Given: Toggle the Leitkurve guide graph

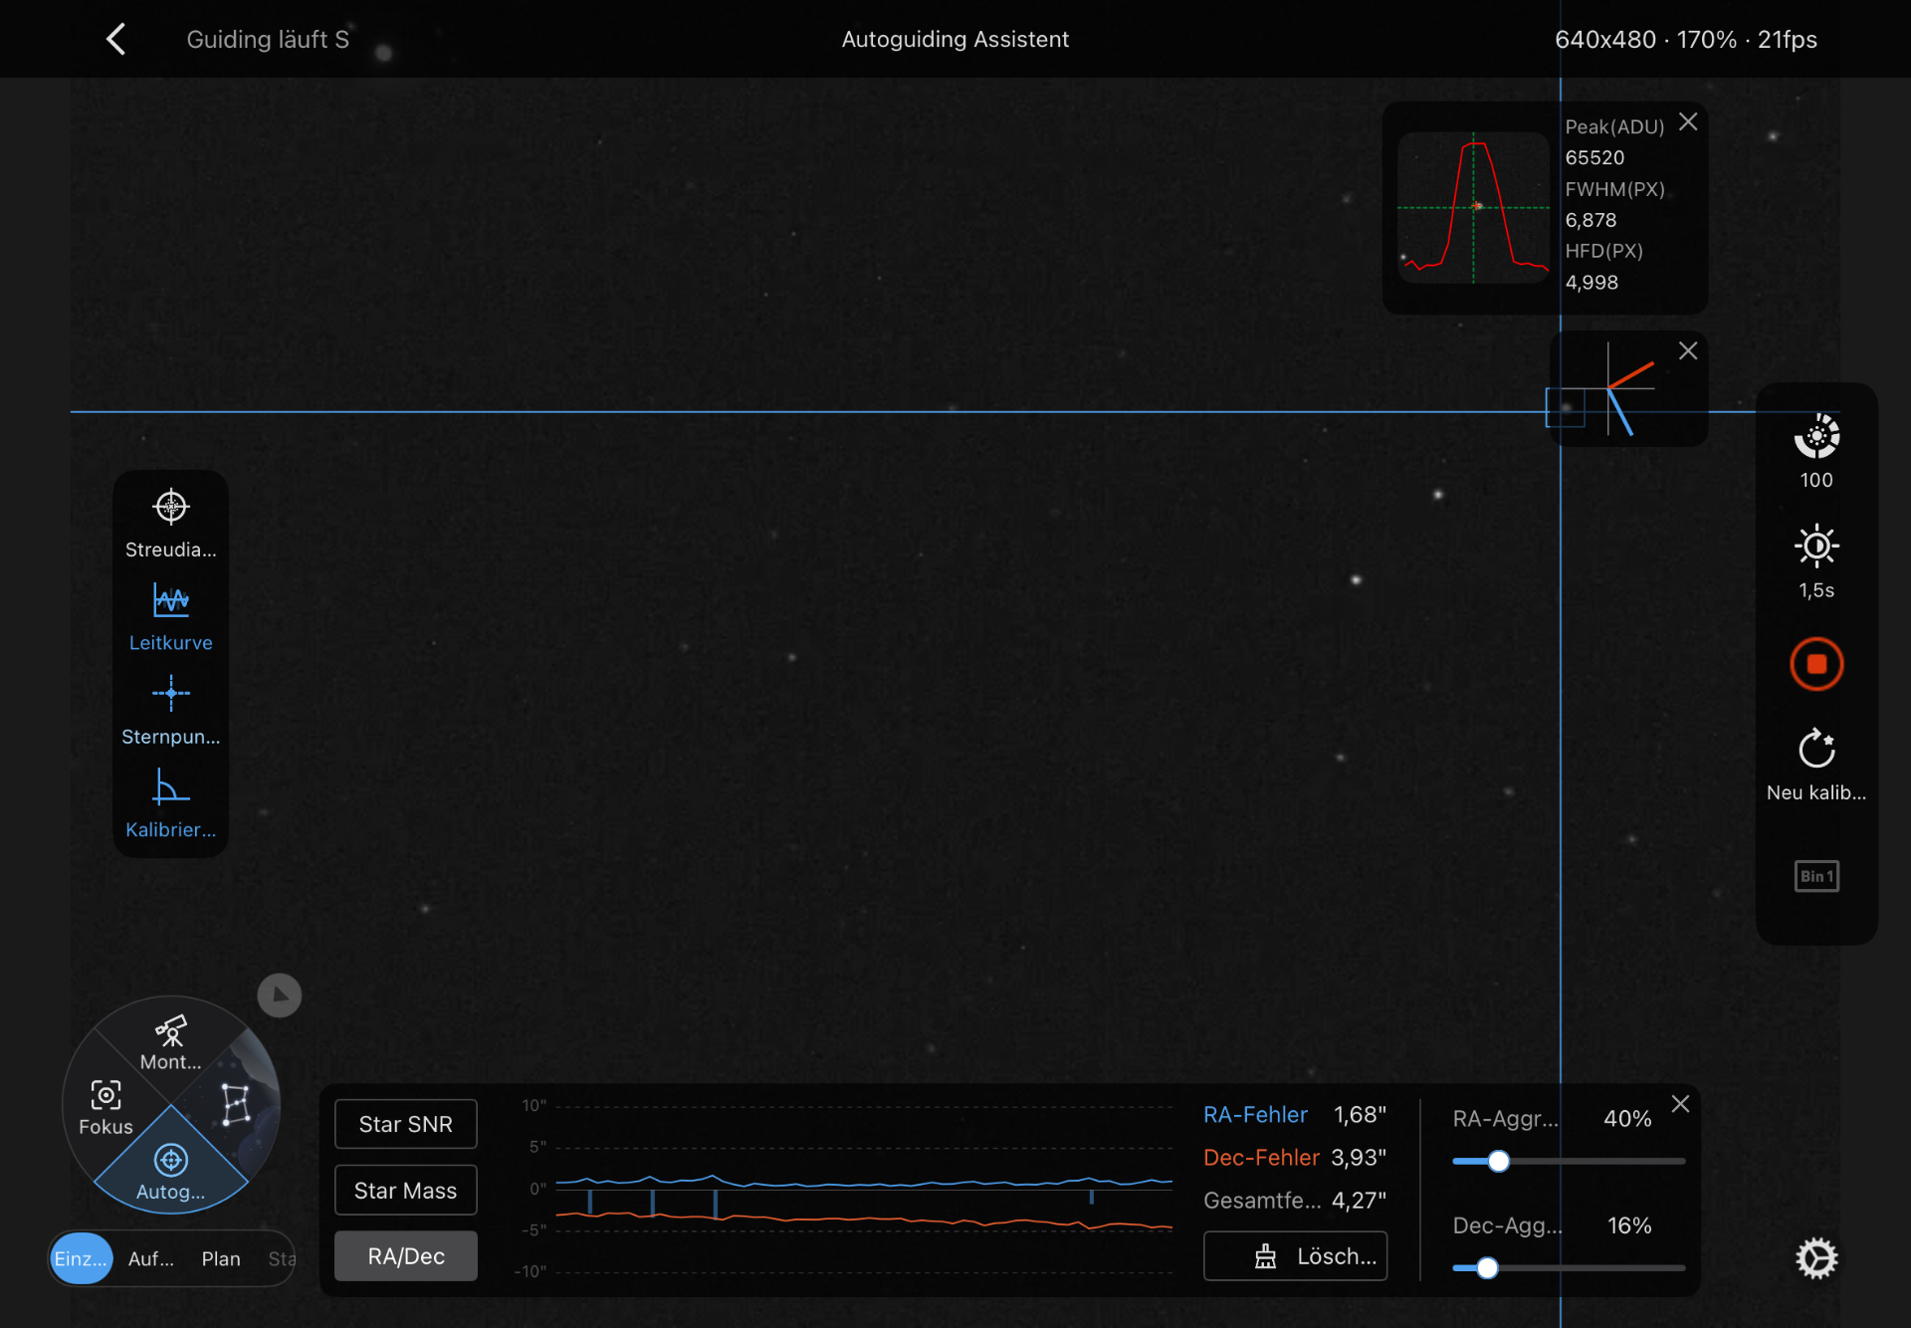Looking at the screenshot, I should (x=171, y=617).
